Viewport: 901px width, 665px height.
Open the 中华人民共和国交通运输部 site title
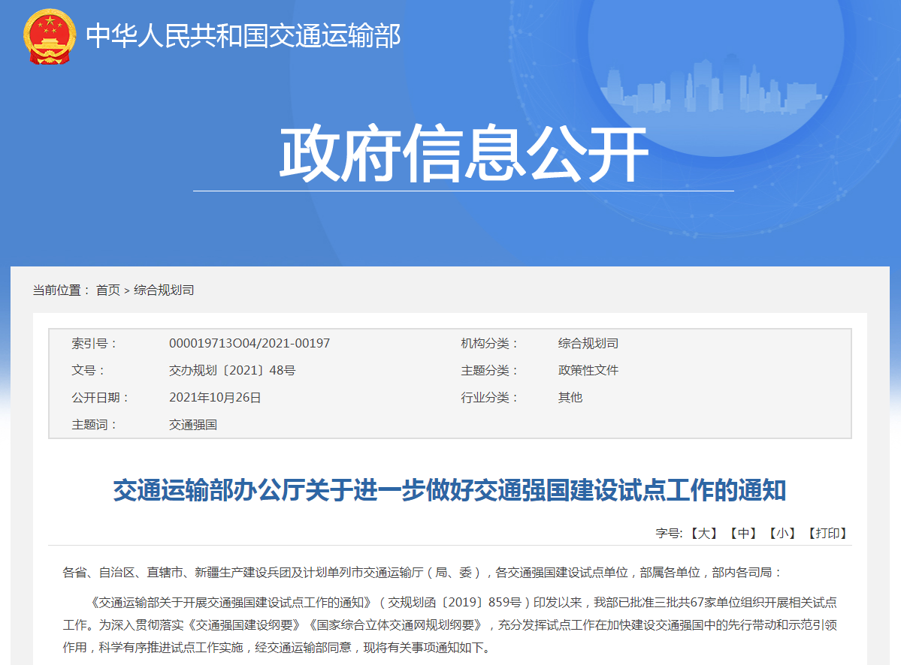243,36
